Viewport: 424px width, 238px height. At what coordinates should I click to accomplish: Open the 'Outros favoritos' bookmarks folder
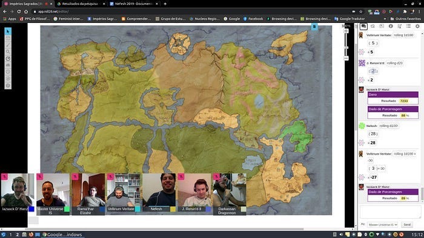click(405, 19)
